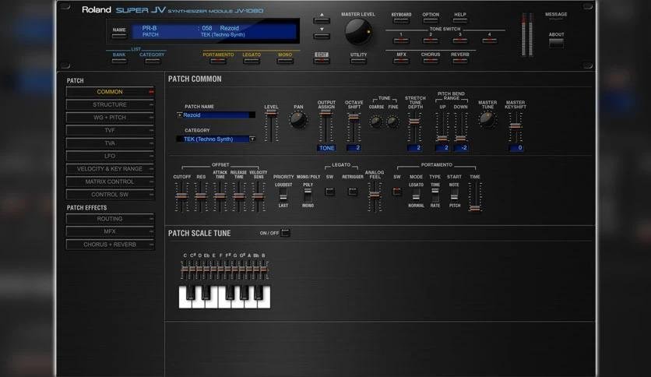The height and width of the screenshot is (377, 651).
Task: Open the Control SW section
Action: coord(110,195)
